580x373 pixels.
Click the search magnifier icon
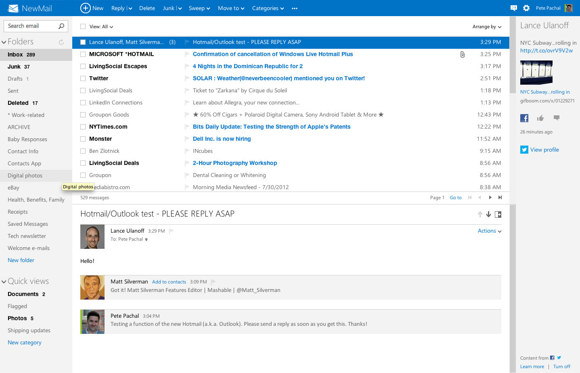(x=61, y=26)
